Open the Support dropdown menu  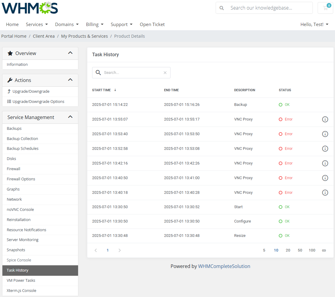121,24
